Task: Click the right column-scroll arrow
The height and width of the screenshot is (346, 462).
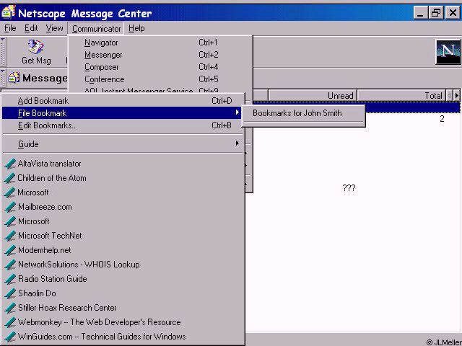Action: (x=457, y=96)
